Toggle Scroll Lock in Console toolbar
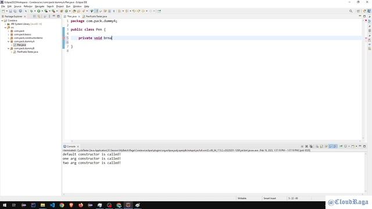 click(x=321, y=146)
